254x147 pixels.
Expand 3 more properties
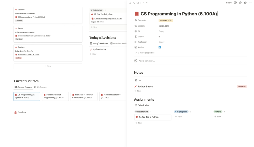(146, 53)
